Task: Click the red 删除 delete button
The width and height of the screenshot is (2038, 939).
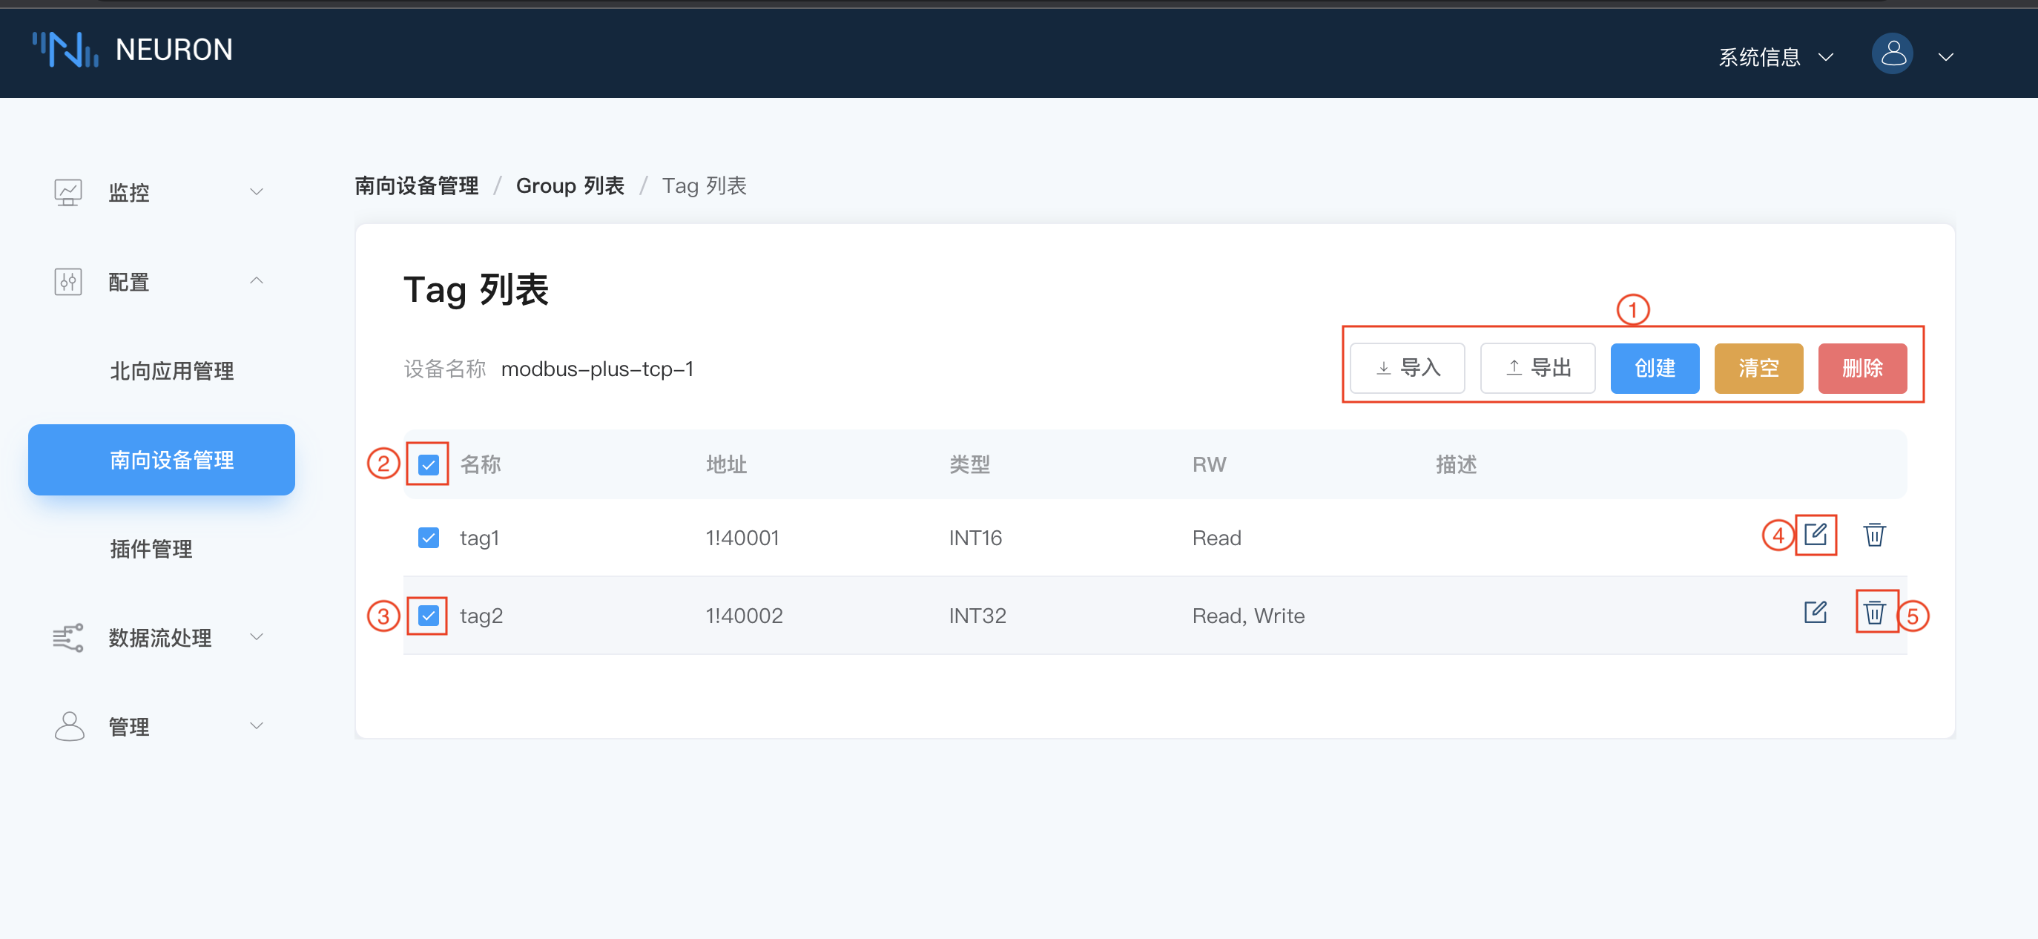Action: (x=1862, y=369)
